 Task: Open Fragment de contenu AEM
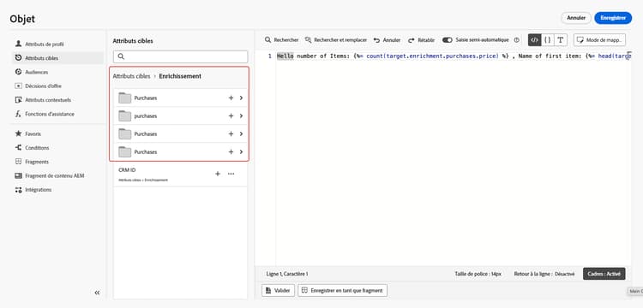tap(49, 176)
